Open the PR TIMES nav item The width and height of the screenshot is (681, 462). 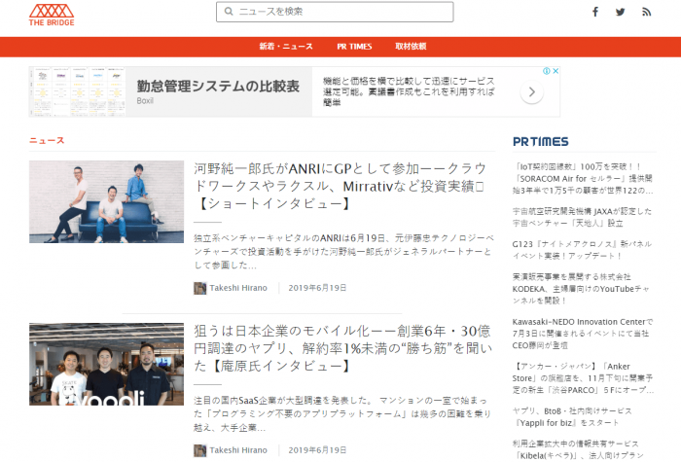click(354, 47)
